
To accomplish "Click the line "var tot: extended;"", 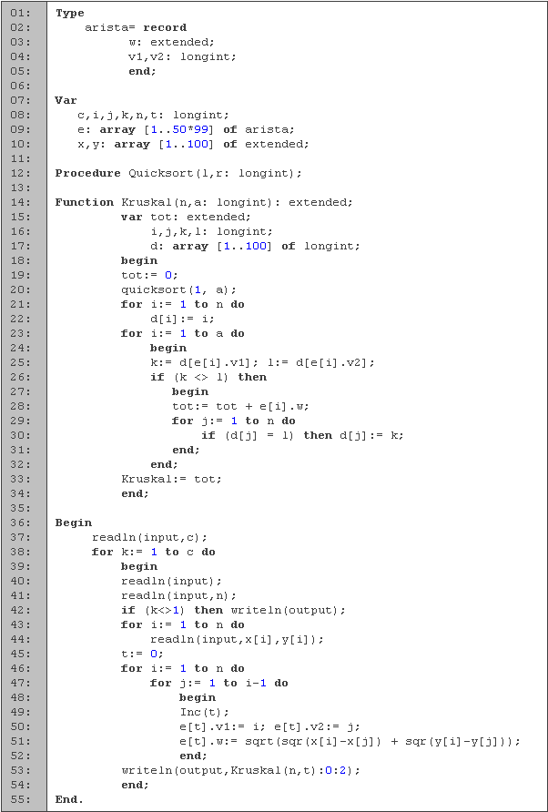I will coord(186,217).
